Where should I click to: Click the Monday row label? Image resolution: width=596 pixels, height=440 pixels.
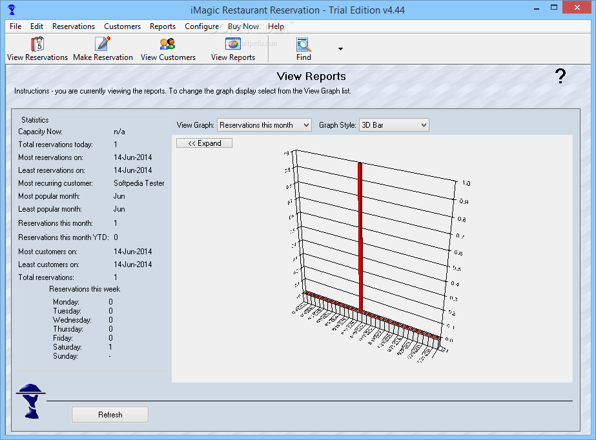coord(66,302)
